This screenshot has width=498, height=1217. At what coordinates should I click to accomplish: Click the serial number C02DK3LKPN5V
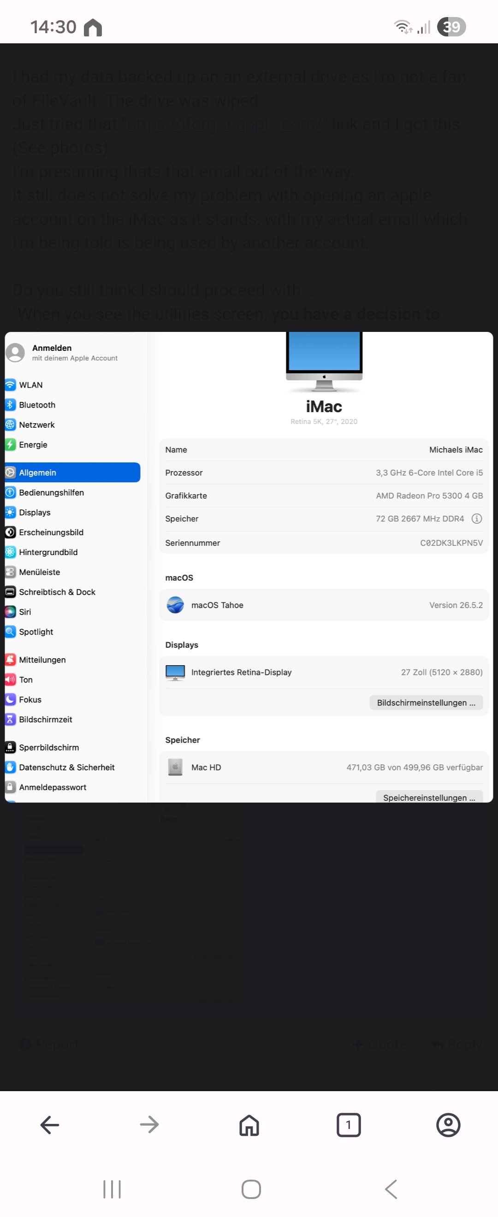[451, 543]
